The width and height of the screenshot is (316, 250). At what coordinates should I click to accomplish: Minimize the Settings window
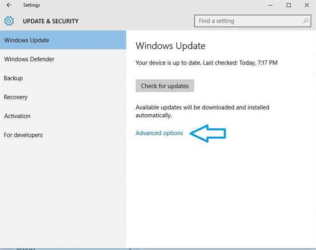pos(271,5)
